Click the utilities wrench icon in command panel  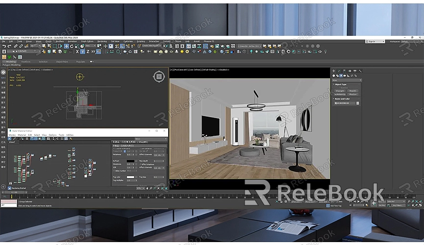click(360, 71)
